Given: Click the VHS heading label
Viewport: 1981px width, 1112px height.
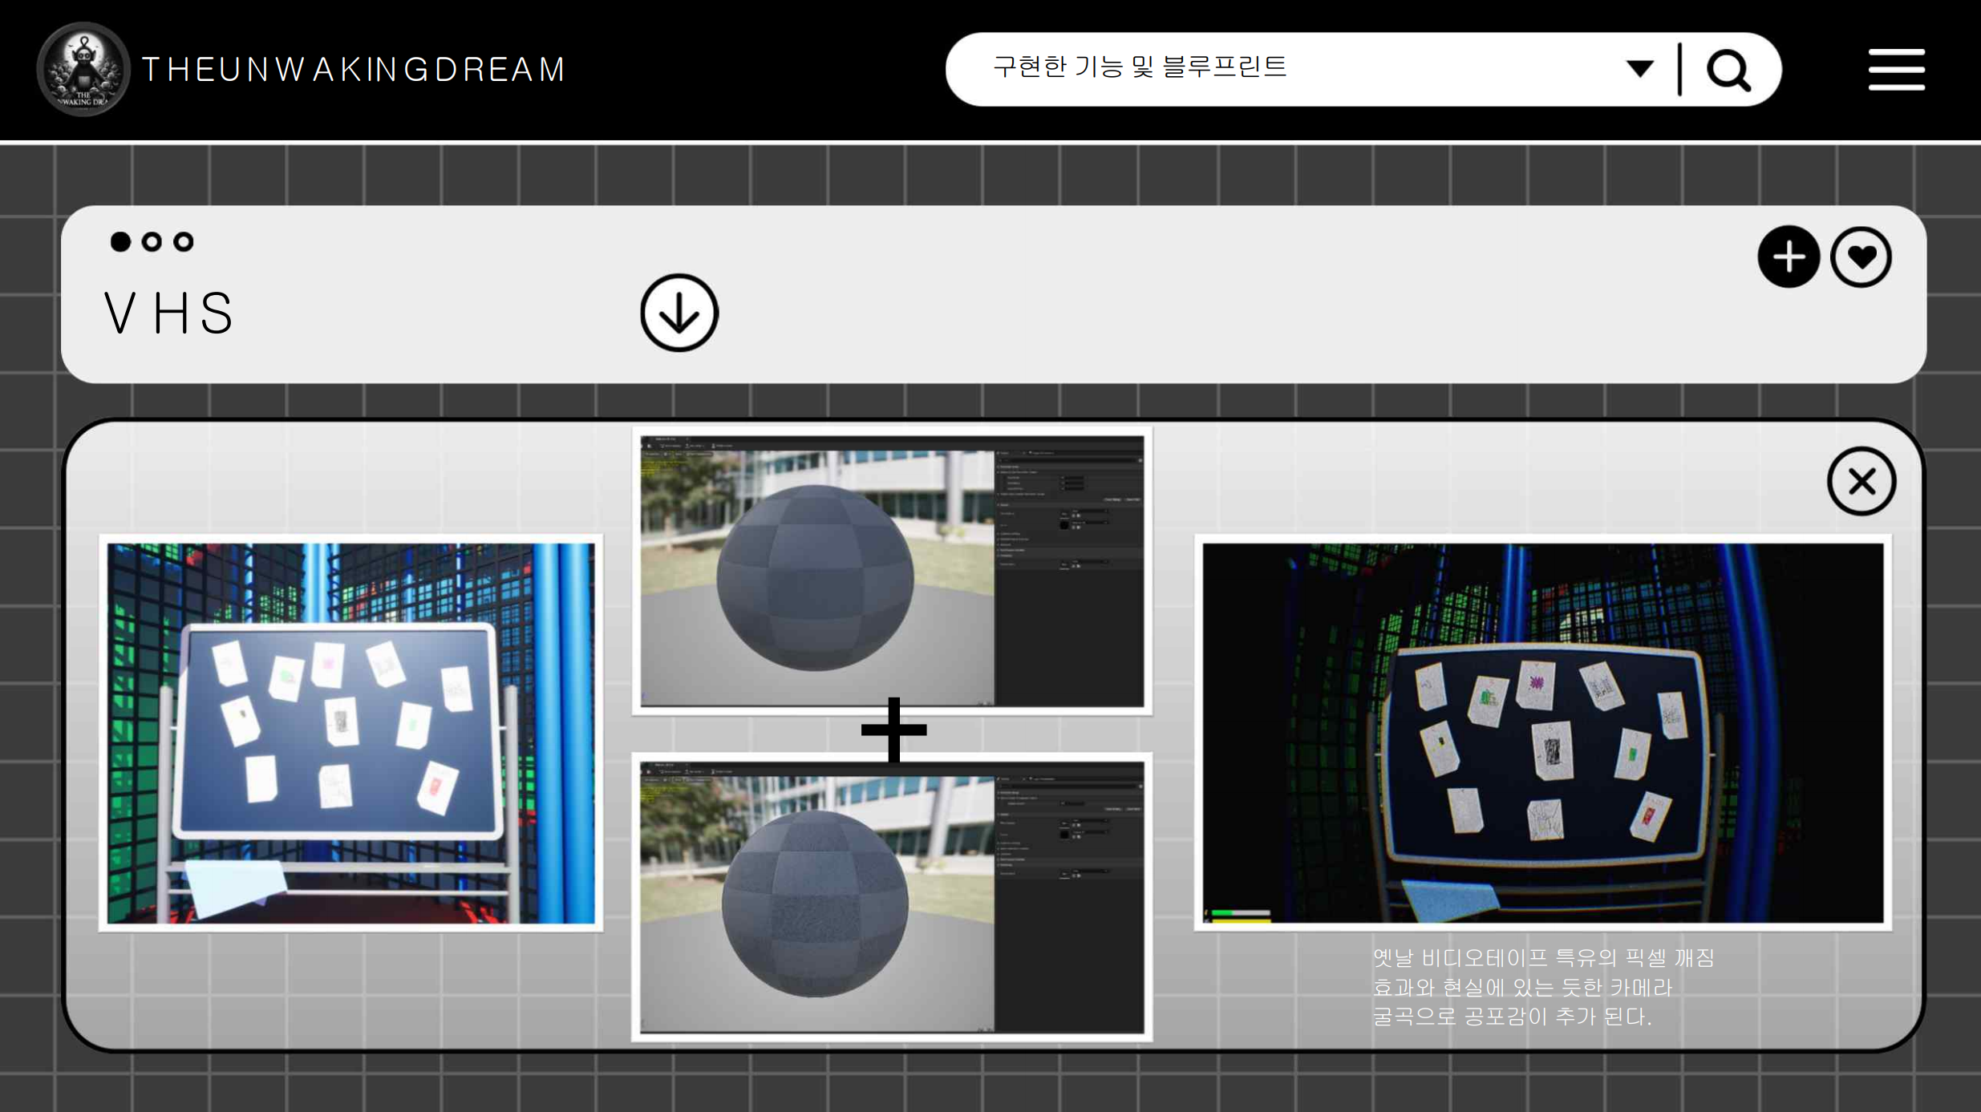Looking at the screenshot, I should (169, 313).
